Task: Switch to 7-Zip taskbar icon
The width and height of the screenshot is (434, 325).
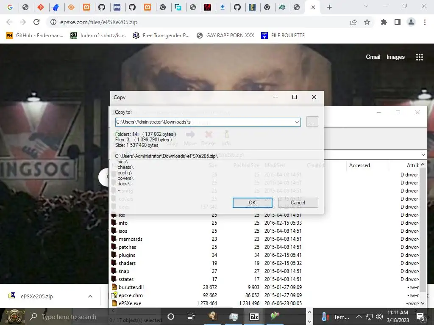Action: coord(254,317)
